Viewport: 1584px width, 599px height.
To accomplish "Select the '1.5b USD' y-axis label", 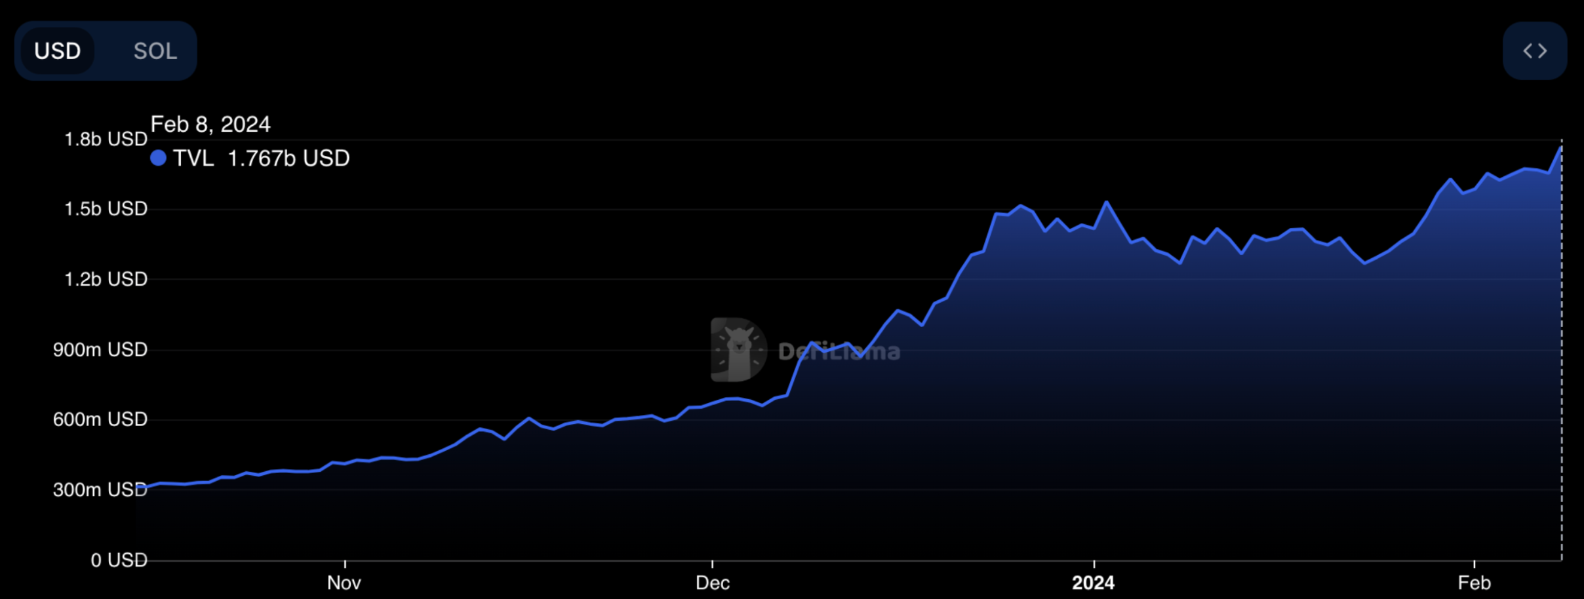I will pos(106,209).
